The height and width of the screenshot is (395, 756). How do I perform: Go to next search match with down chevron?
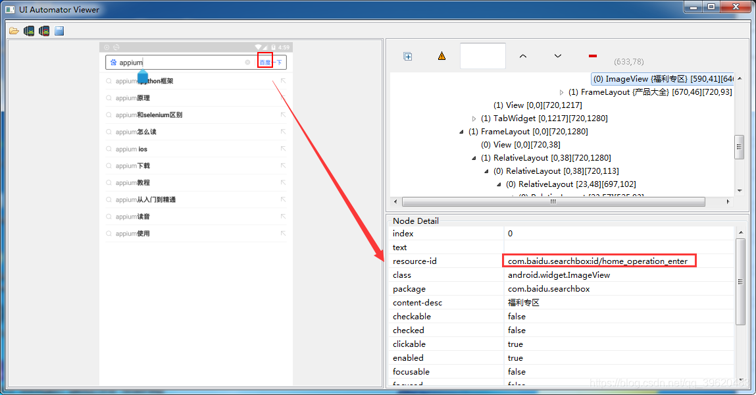[558, 56]
